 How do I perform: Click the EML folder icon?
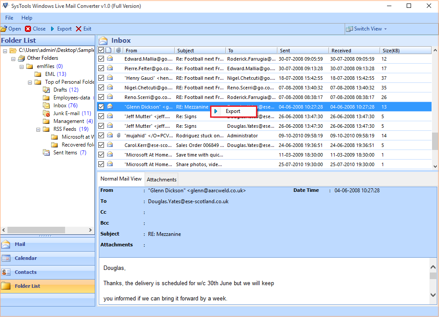pyautogui.click(x=38, y=74)
